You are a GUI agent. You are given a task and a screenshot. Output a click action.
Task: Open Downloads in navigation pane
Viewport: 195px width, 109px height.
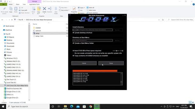click(10, 46)
